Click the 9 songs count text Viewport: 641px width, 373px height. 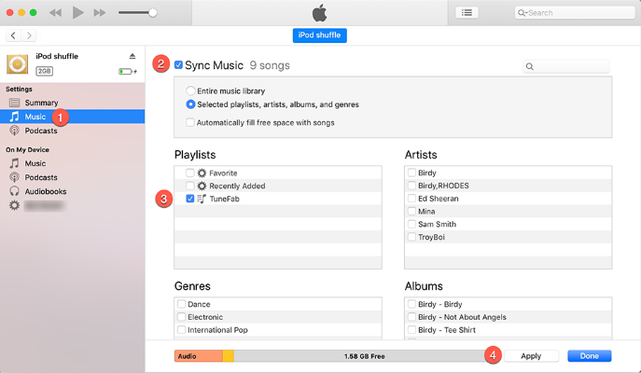[x=270, y=65]
